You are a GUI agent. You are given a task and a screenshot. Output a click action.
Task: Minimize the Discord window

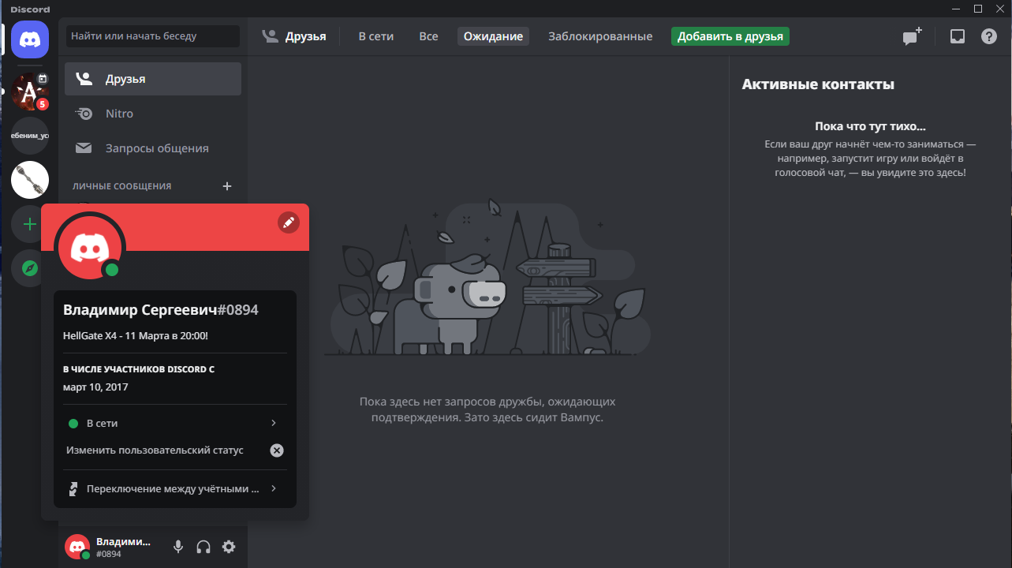click(x=956, y=9)
